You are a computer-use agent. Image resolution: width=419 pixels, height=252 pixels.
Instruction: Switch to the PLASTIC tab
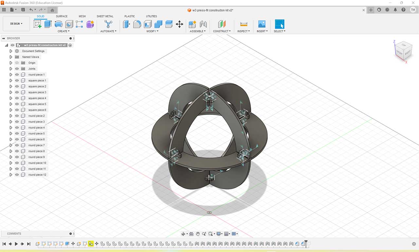(x=130, y=16)
